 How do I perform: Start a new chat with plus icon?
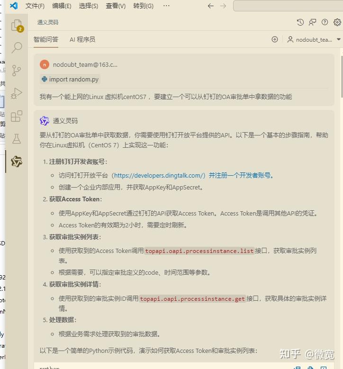[275, 39]
